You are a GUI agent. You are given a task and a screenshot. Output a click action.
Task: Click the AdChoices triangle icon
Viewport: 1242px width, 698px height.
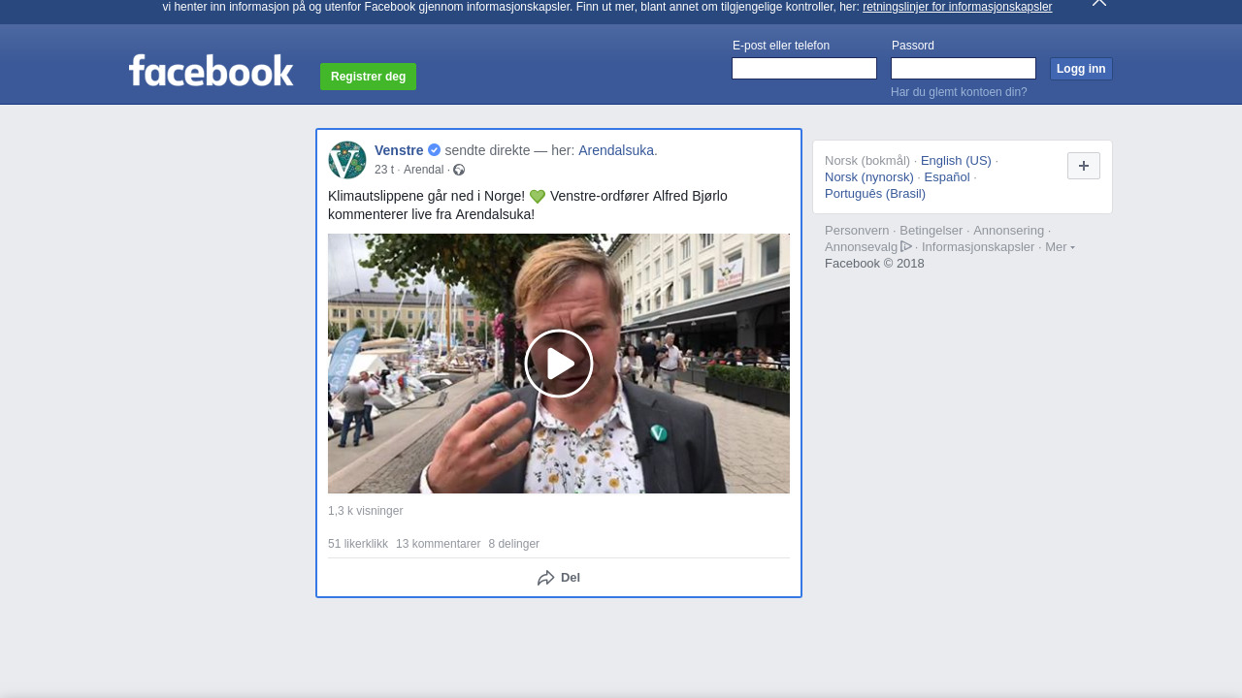click(x=906, y=246)
